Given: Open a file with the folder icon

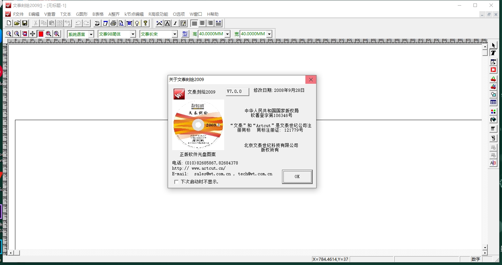Looking at the screenshot, I should (17, 23).
